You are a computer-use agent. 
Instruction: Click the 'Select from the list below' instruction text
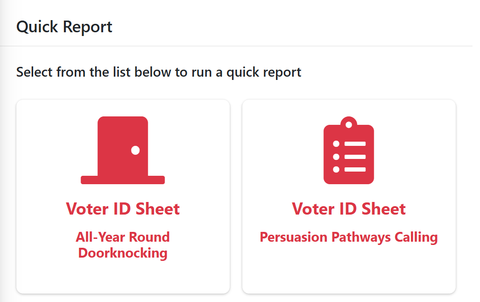(x=159, y=72)
